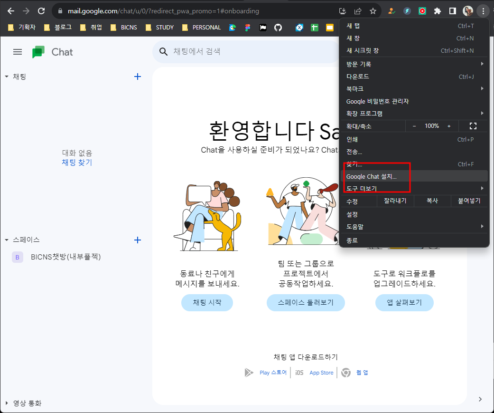
Task: Click 복사 in the edit row
Action: point(432,201)
